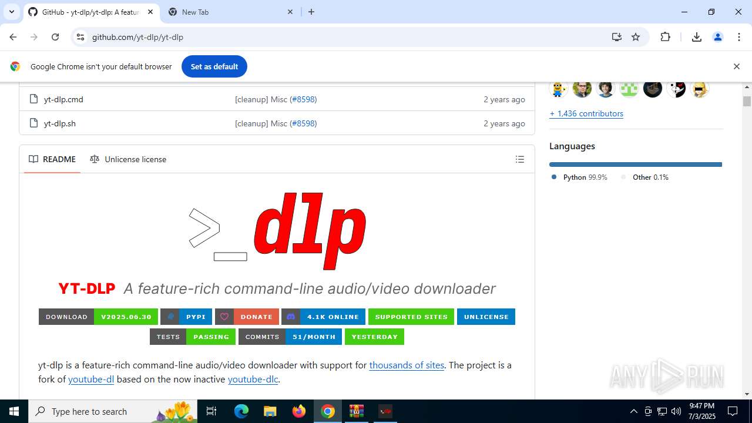The height and width of the screenshot is (423, 752).
Task: Go back with the back arrow
Action: tap(13, 37)
